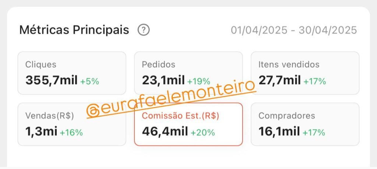The height and width of the screenshot is (169, 377).
Task: Click the +17% change in Compradores
Action: (314, 132)
